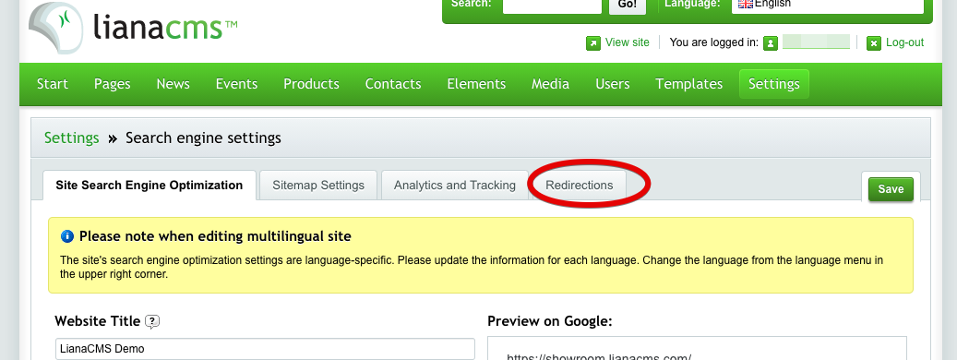Open the Redirections tab
The height and width of the screenshot is (360, 957).
tap(580, 185)
